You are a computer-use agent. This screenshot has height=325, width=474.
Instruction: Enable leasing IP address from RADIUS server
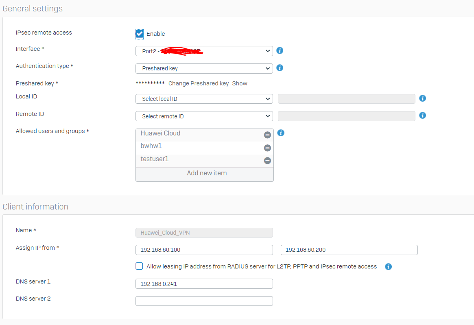pyautogui.click(x=140, y=266)
